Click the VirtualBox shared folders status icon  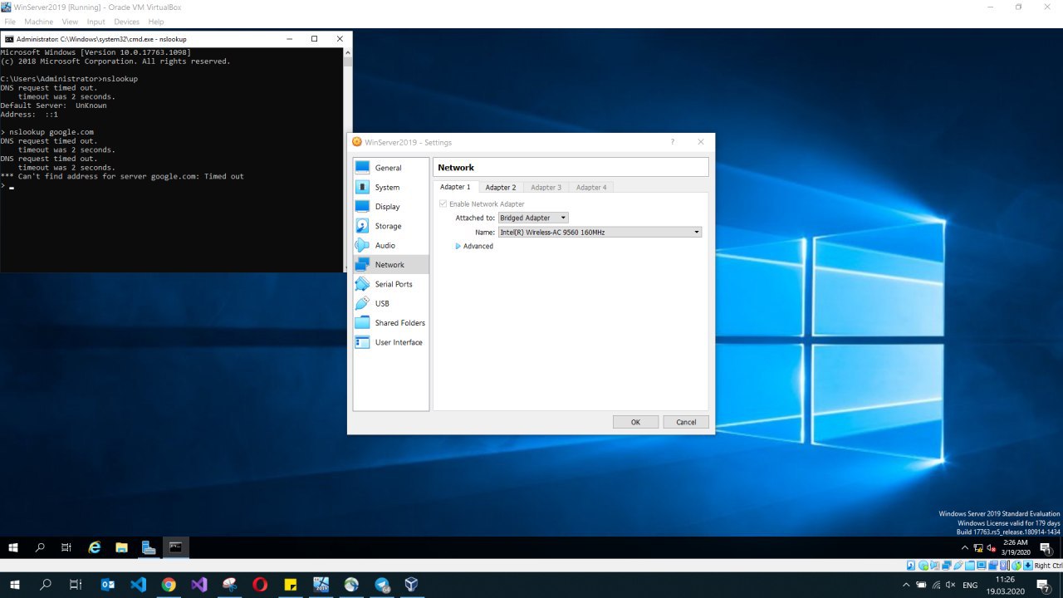[x=970, y=566]
